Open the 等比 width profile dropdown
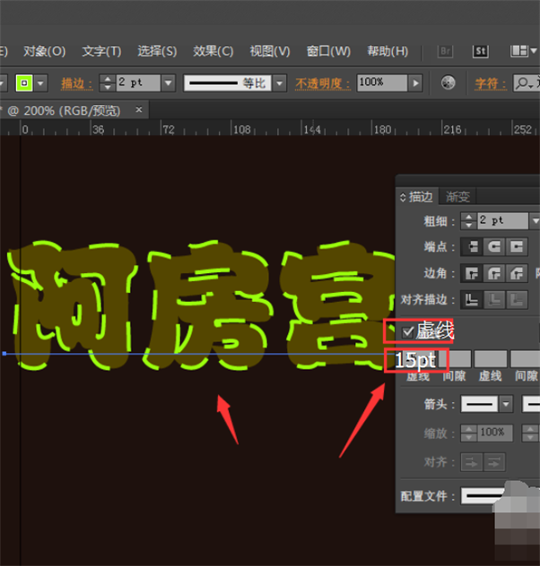The height and width of the screenshot is (566, 540). [279, 83]
